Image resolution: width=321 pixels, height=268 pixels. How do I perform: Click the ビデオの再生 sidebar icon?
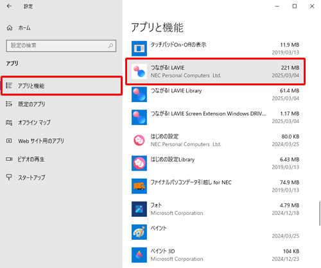(x=9, y=159)
